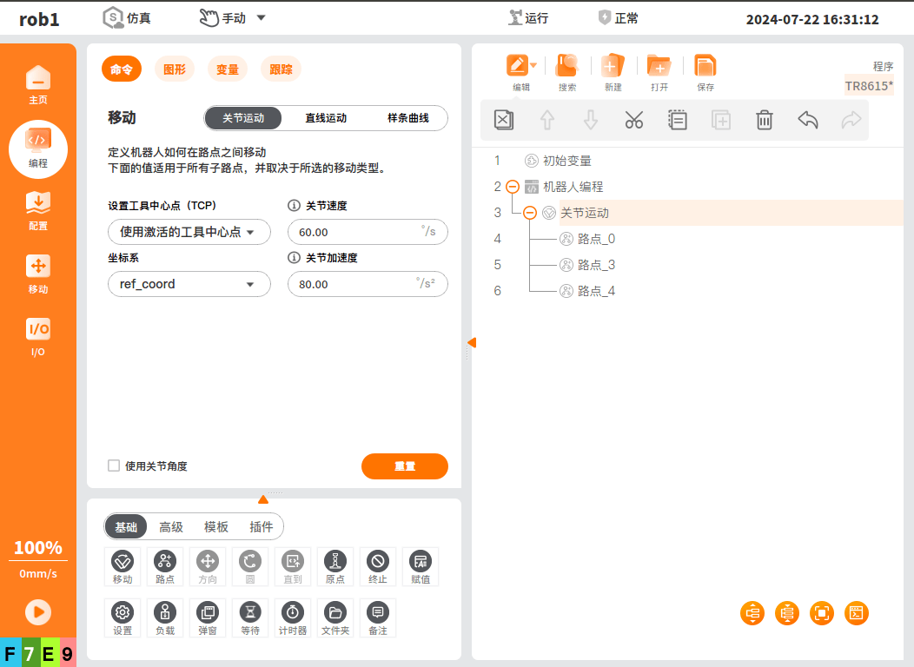Enable 使用关节角度 checkbox
The width and height of the screenshot is (914, 667).
click(x=114, y=466)
